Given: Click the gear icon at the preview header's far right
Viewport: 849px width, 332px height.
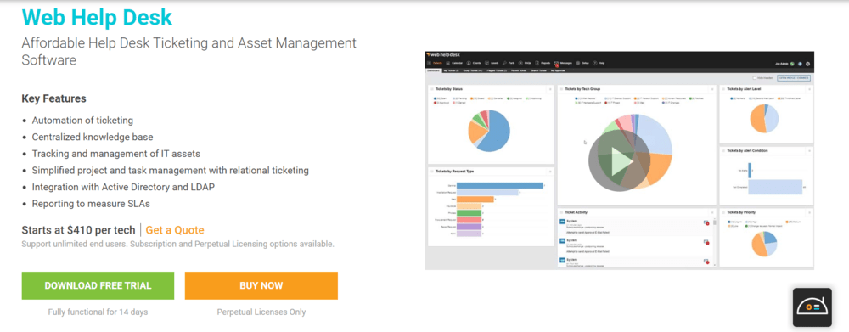Looking at the screenshot, I should (808, 64).
